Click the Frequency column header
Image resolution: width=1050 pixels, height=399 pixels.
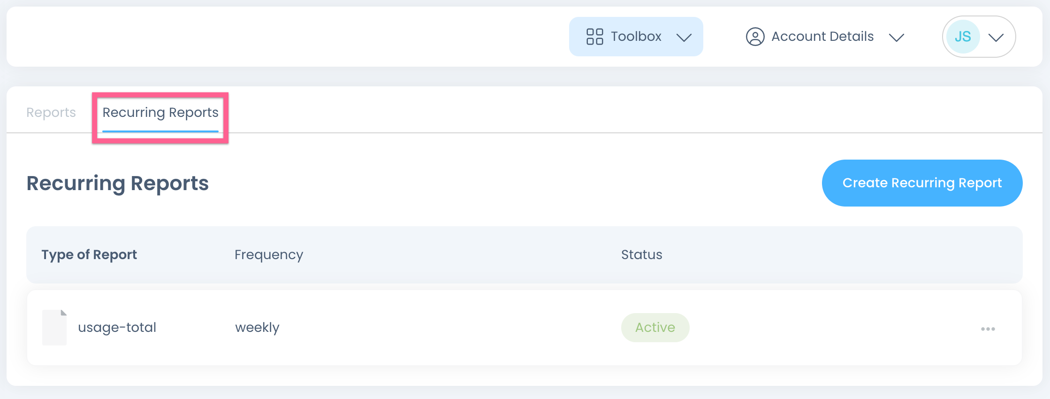(269, 254)
